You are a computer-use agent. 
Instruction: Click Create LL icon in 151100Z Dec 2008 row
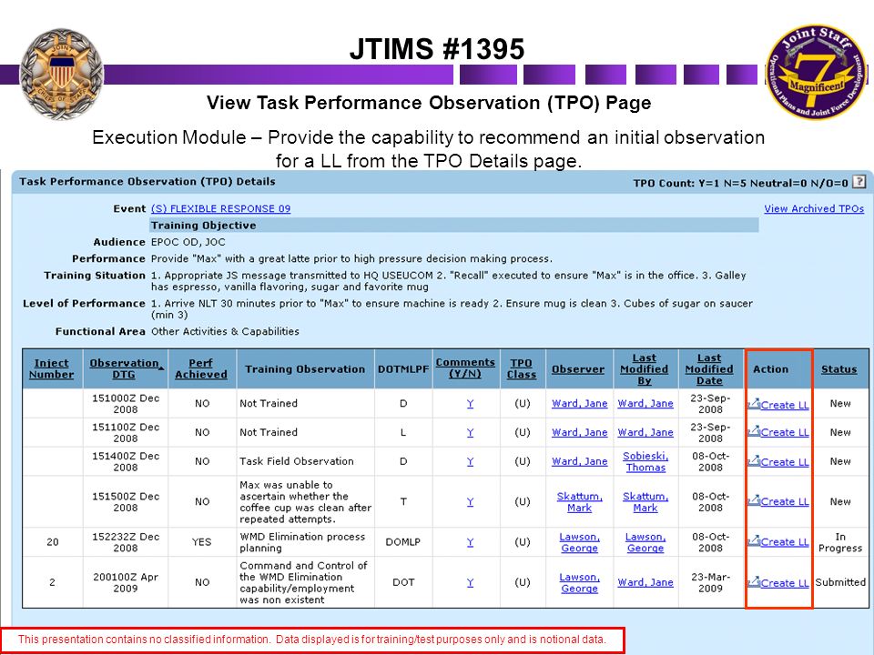(x=754, y=431)
